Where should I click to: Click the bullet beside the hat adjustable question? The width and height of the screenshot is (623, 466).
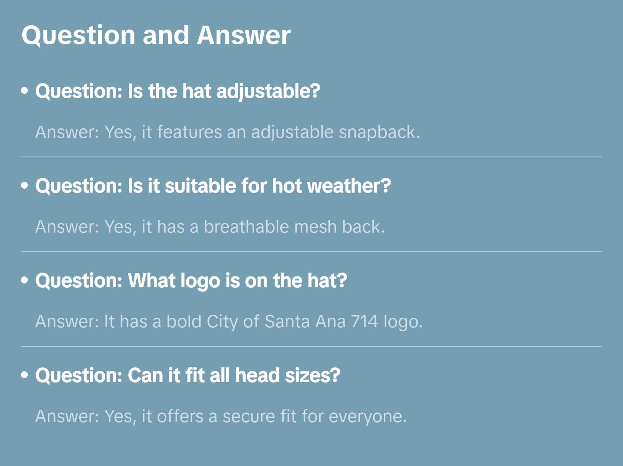pos(25,91)
